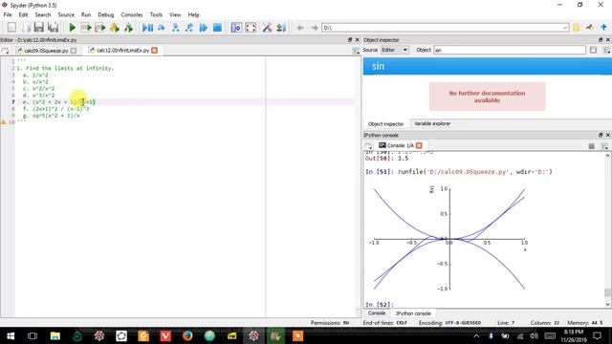Create a new file from toolbar
612x344 pixels.
point(11,28)
